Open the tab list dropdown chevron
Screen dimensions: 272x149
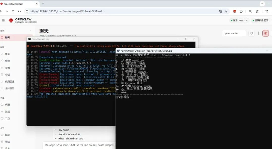point(262,4)
